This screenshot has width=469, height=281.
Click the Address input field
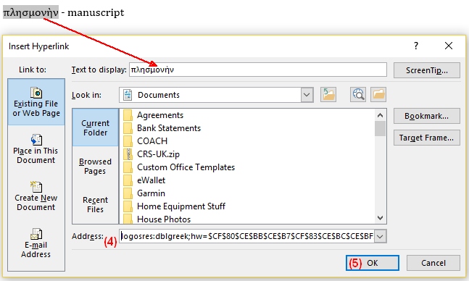246,236
